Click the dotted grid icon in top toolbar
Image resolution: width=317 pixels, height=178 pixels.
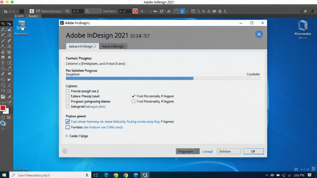pyautogui.click(x=38, y=11)
